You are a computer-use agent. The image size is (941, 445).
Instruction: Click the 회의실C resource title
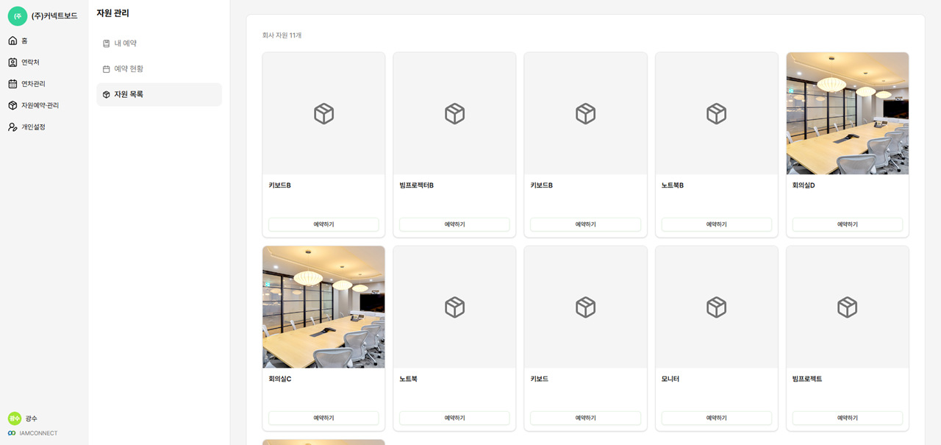(x=280, y=379)
